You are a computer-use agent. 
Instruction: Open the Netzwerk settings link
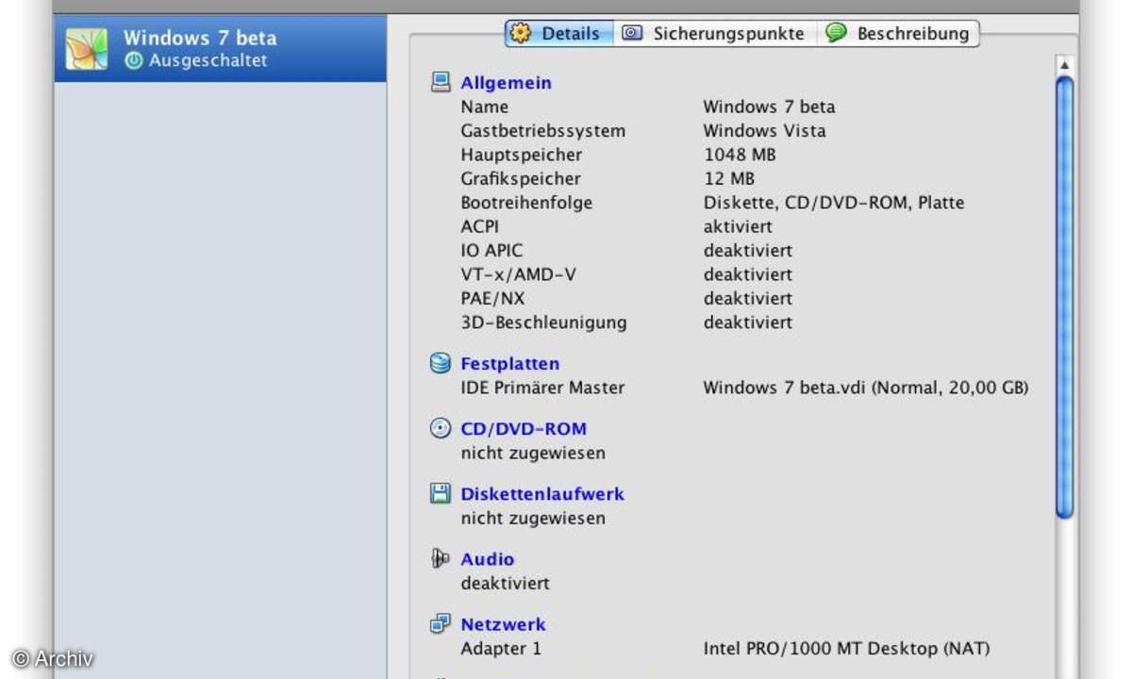[503, 624]
